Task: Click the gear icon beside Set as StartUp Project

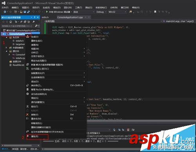Action: (27, 94)
